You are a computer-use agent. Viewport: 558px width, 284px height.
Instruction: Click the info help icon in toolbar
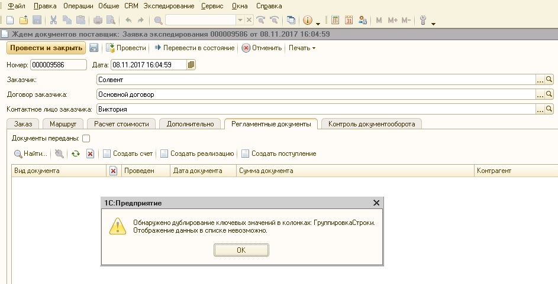point(308,20)
